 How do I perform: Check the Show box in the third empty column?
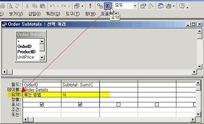[118, 104]
